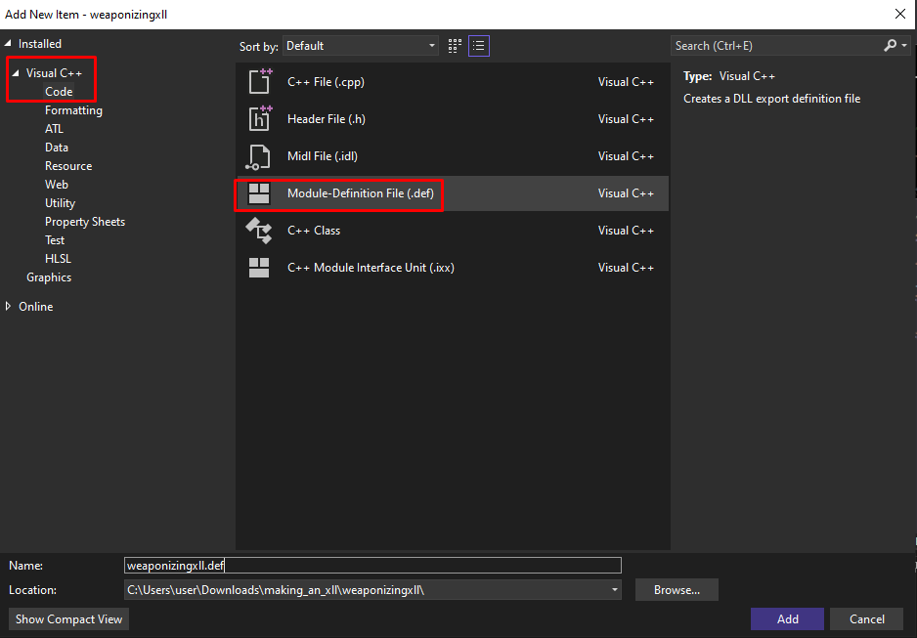Collapse the Installed tree node
Viewport: 917px width, 638px height.
9,44
